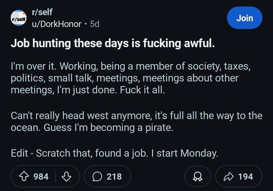Click the 'Can't really head west anymore' line
273x191 pixels.
[x=136, y=116]
